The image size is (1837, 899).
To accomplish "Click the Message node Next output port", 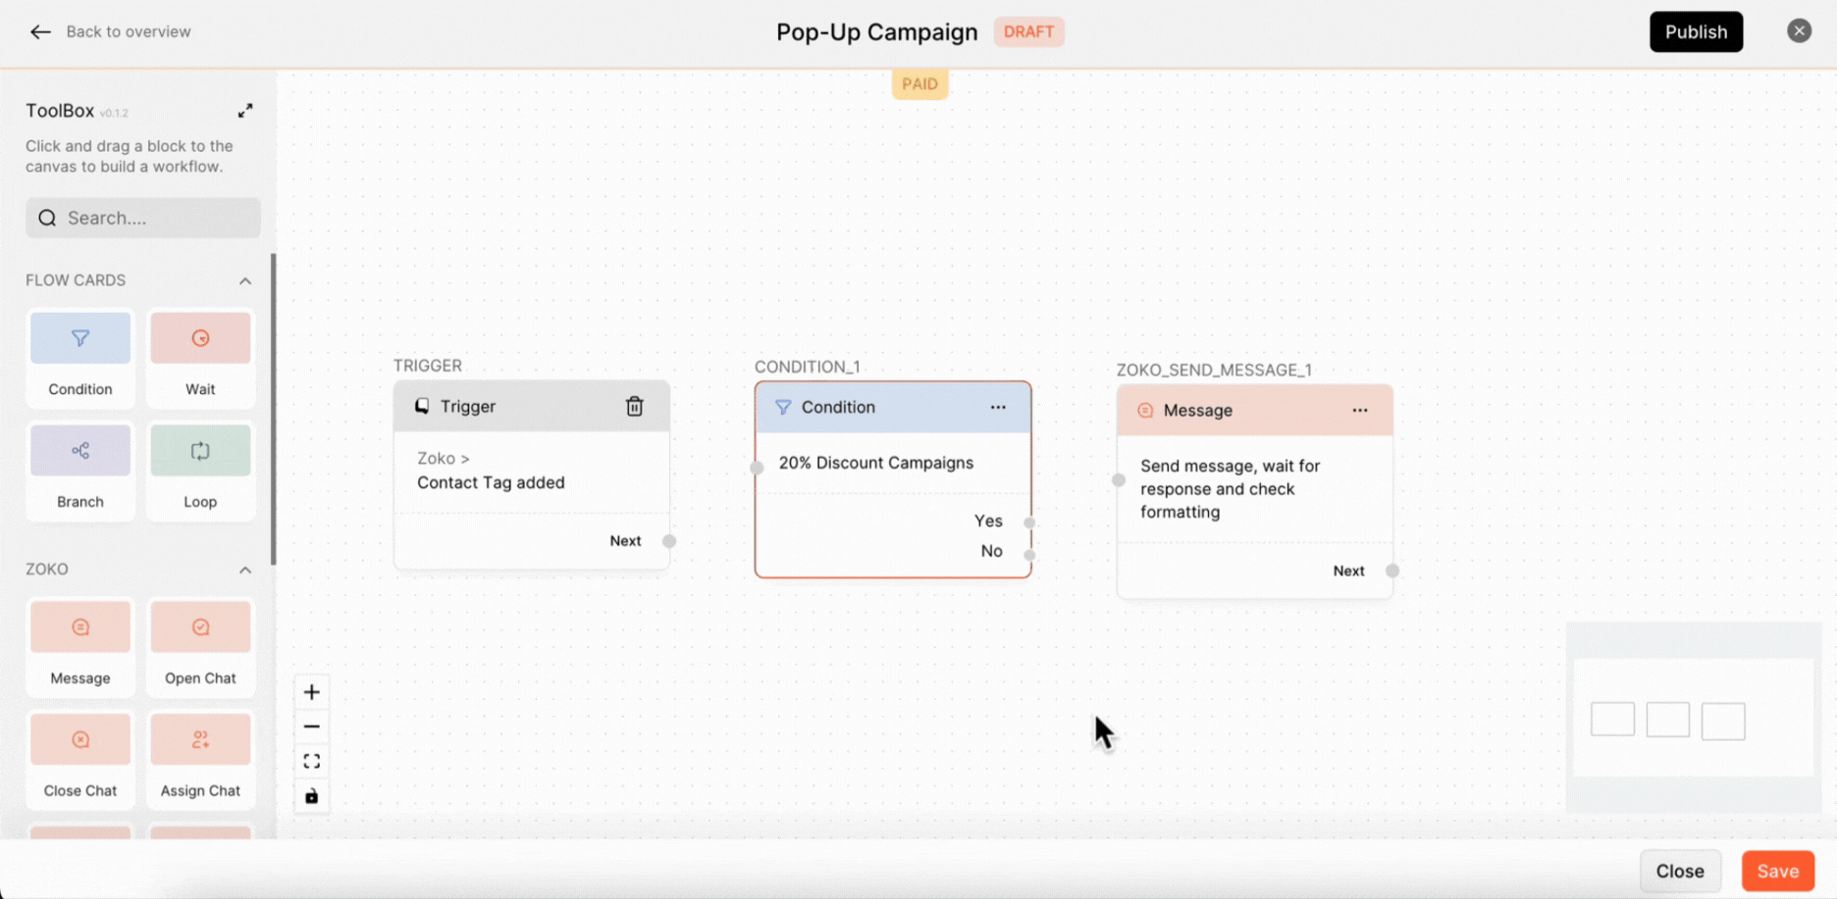I will (1392, 571).
